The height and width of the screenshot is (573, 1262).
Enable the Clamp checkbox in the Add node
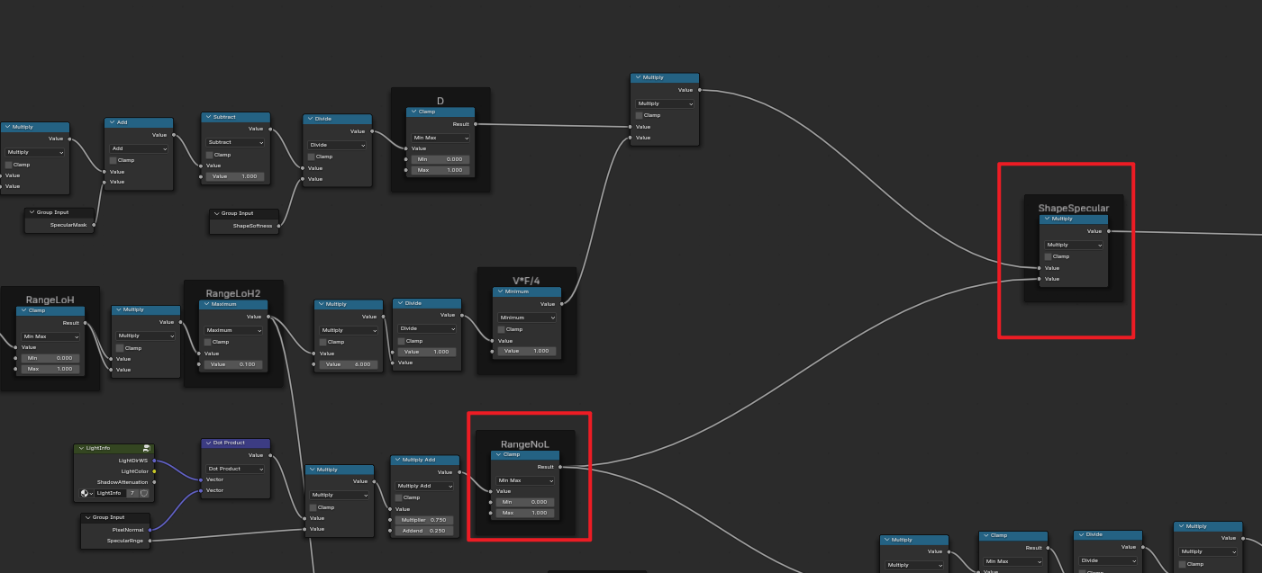tap(113, 160)
